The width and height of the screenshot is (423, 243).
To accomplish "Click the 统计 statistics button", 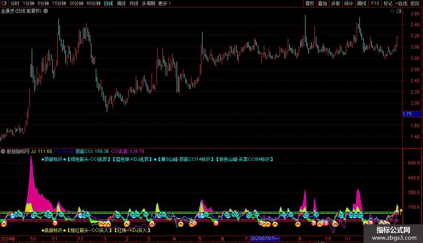I will 348,3.
